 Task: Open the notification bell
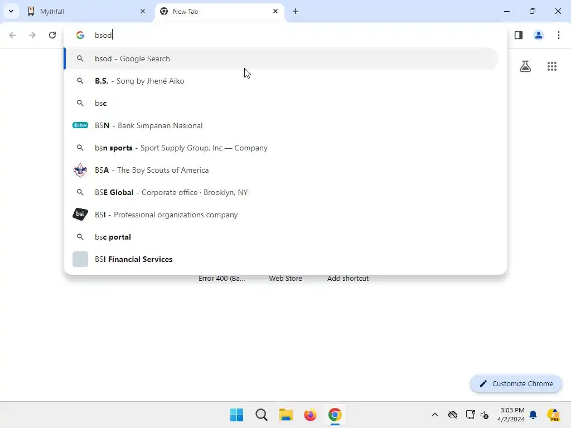coord(533,415)
